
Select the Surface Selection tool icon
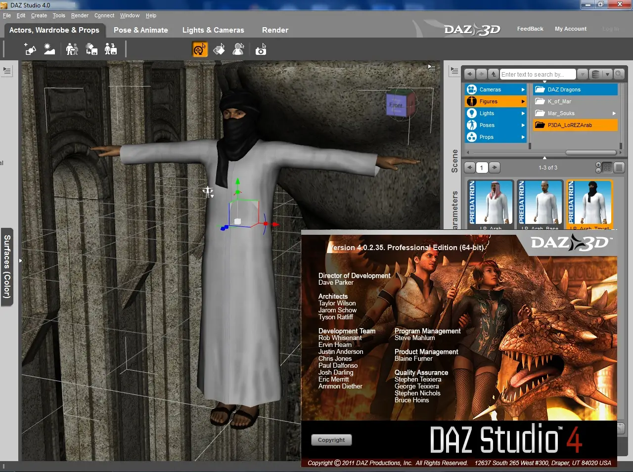click(x=219, y=49)
